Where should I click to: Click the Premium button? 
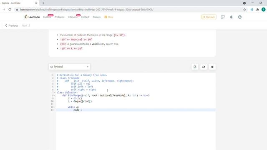coord(209,17)
